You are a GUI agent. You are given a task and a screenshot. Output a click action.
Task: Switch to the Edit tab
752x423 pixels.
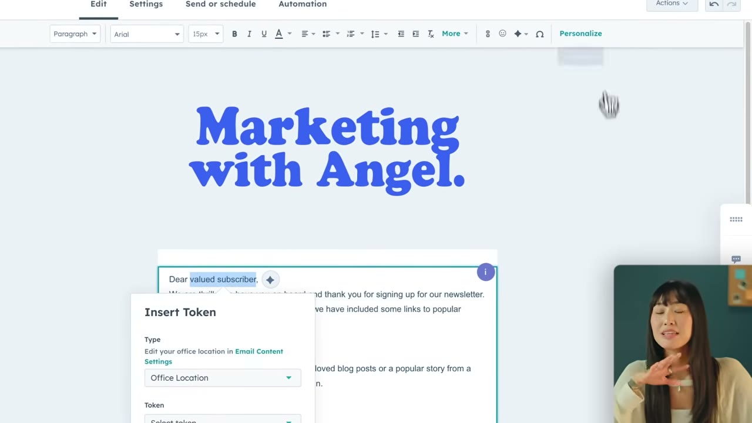99,4
